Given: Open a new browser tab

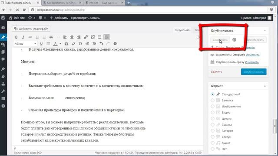Looking at the screenshot, I should click(129, 3).
